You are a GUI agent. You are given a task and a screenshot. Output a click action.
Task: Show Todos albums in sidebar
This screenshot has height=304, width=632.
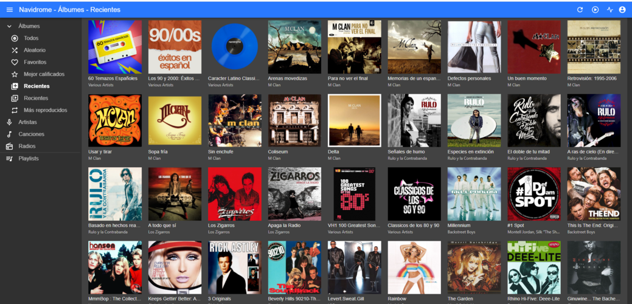tap(30, 38)
